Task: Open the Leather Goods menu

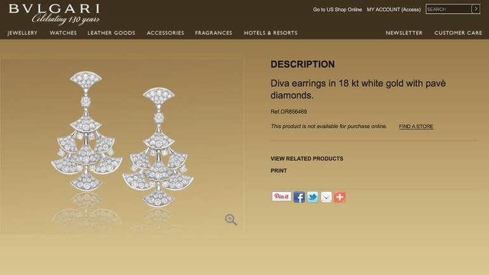Action: pos(111,33)
